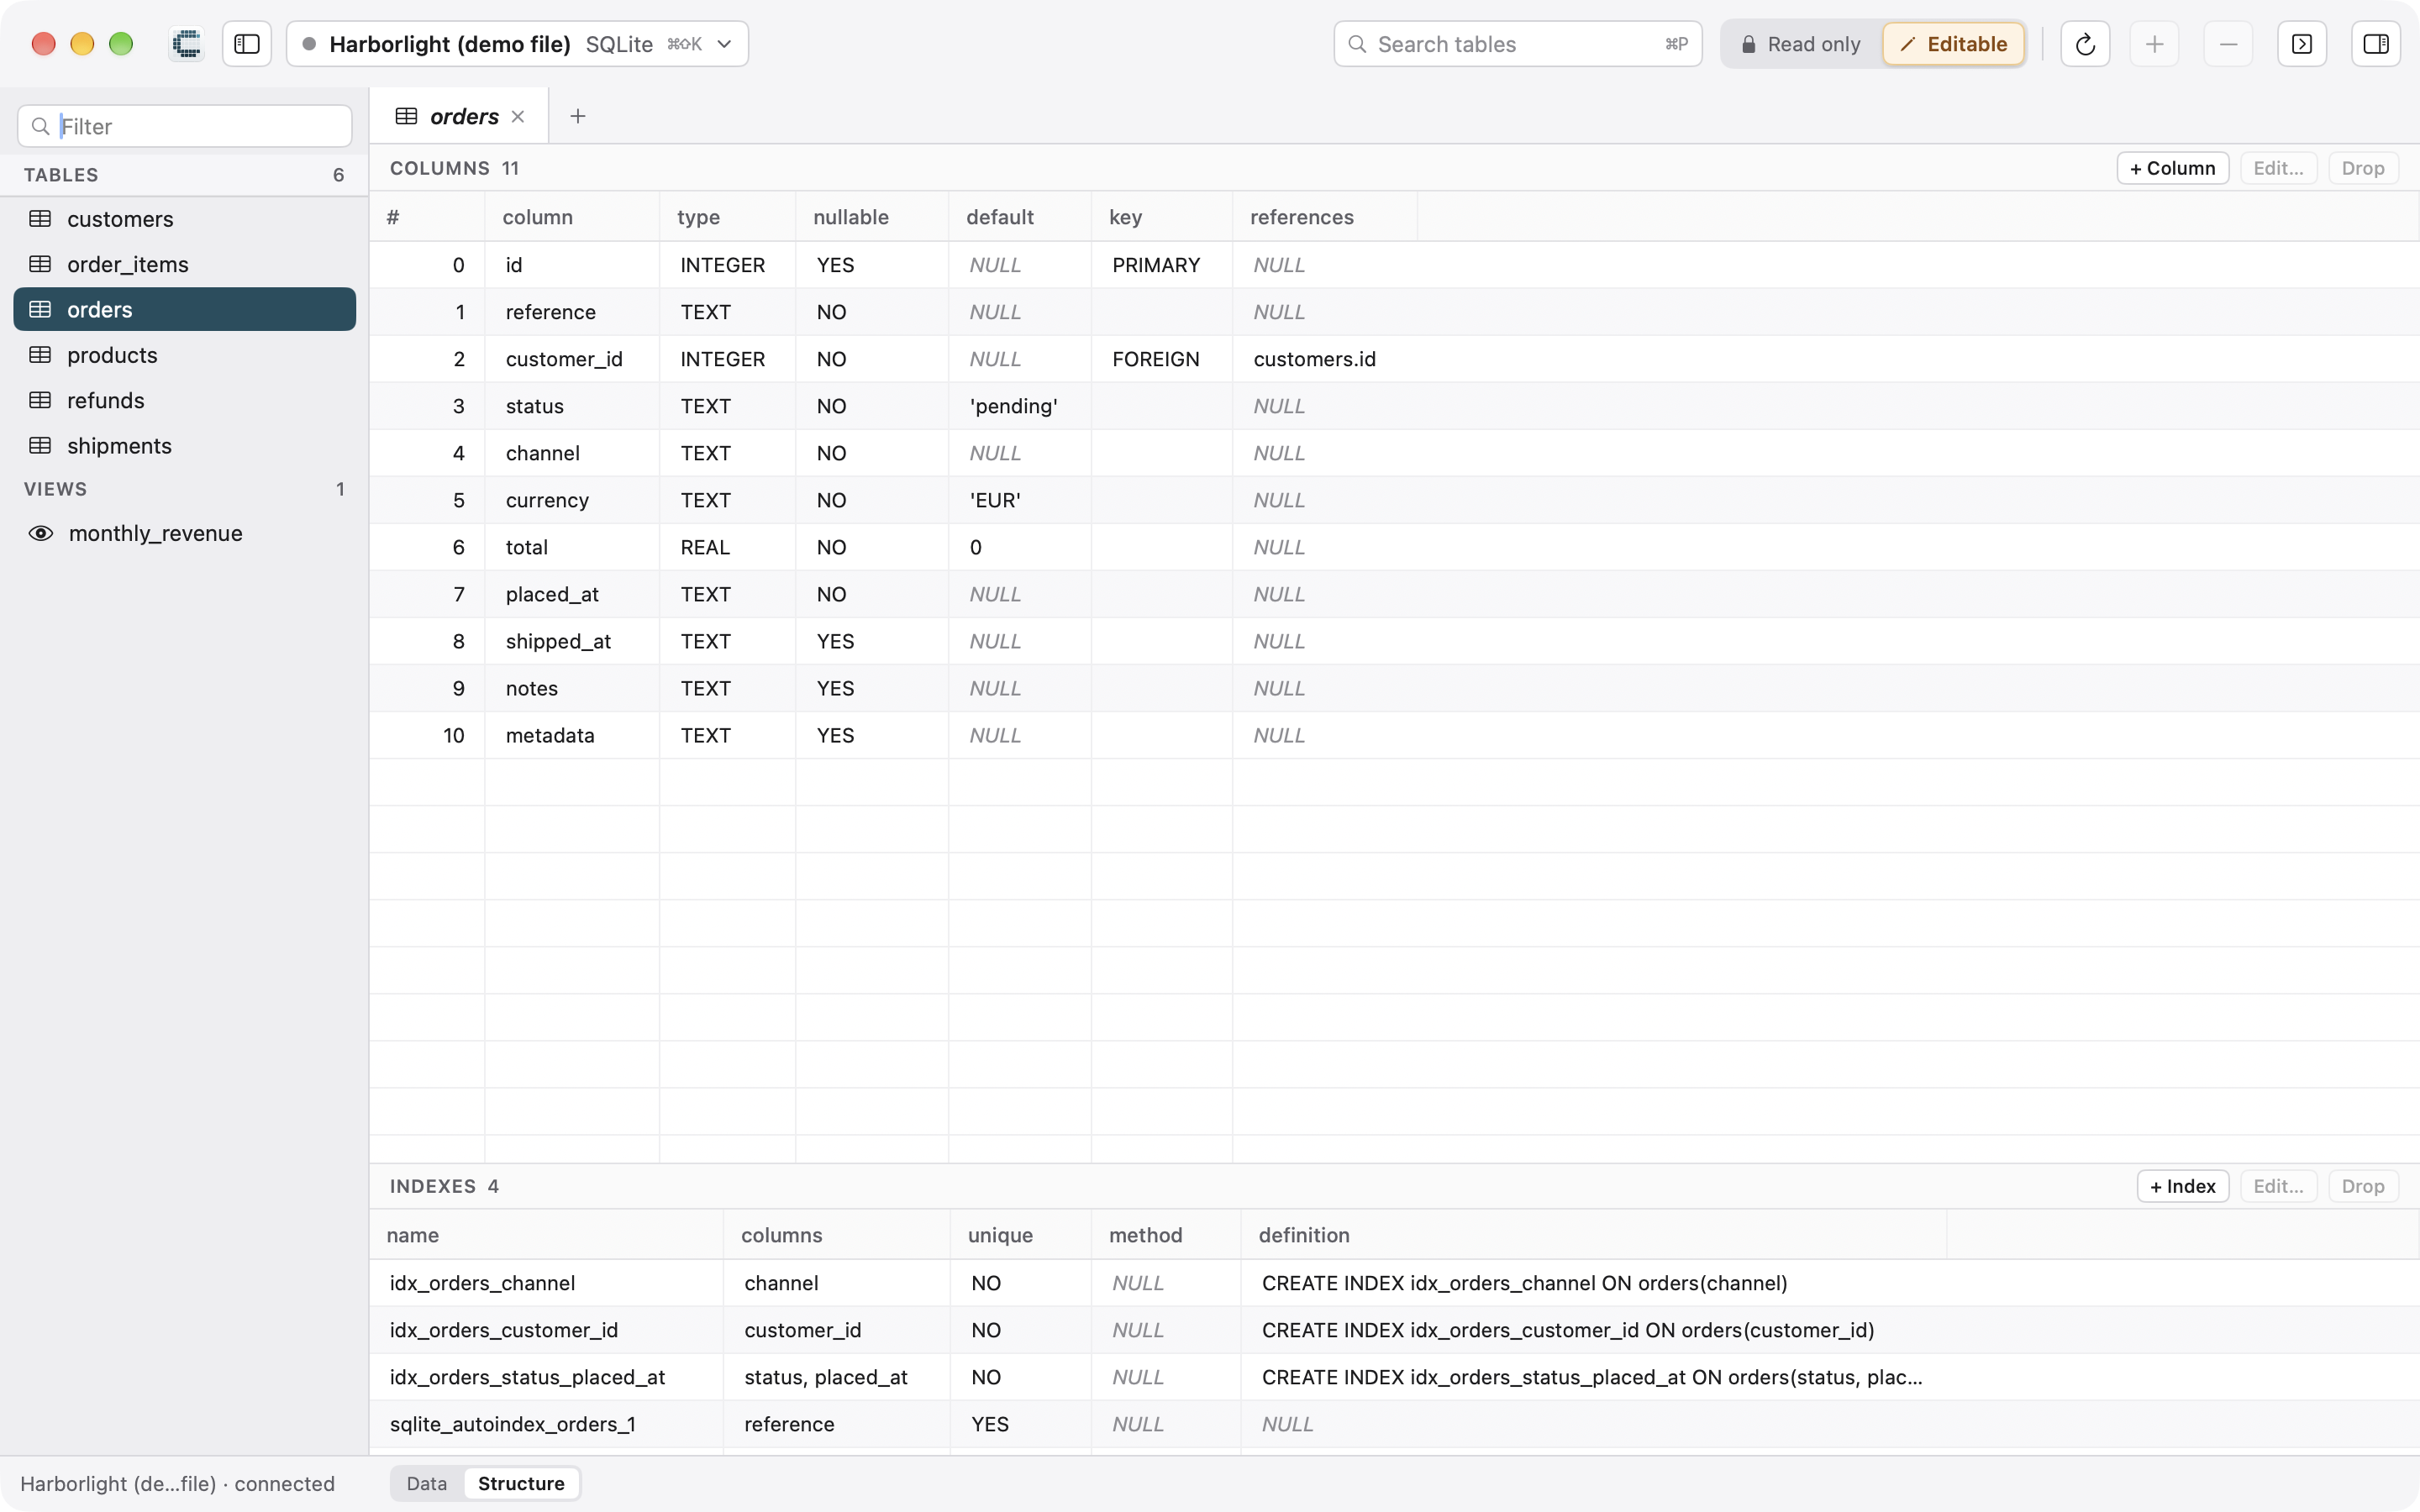Viewport: 2420px width, 1512px height.
Task: Select the 'shipped_at' column name cell
Action: click(x=572, y=641)
